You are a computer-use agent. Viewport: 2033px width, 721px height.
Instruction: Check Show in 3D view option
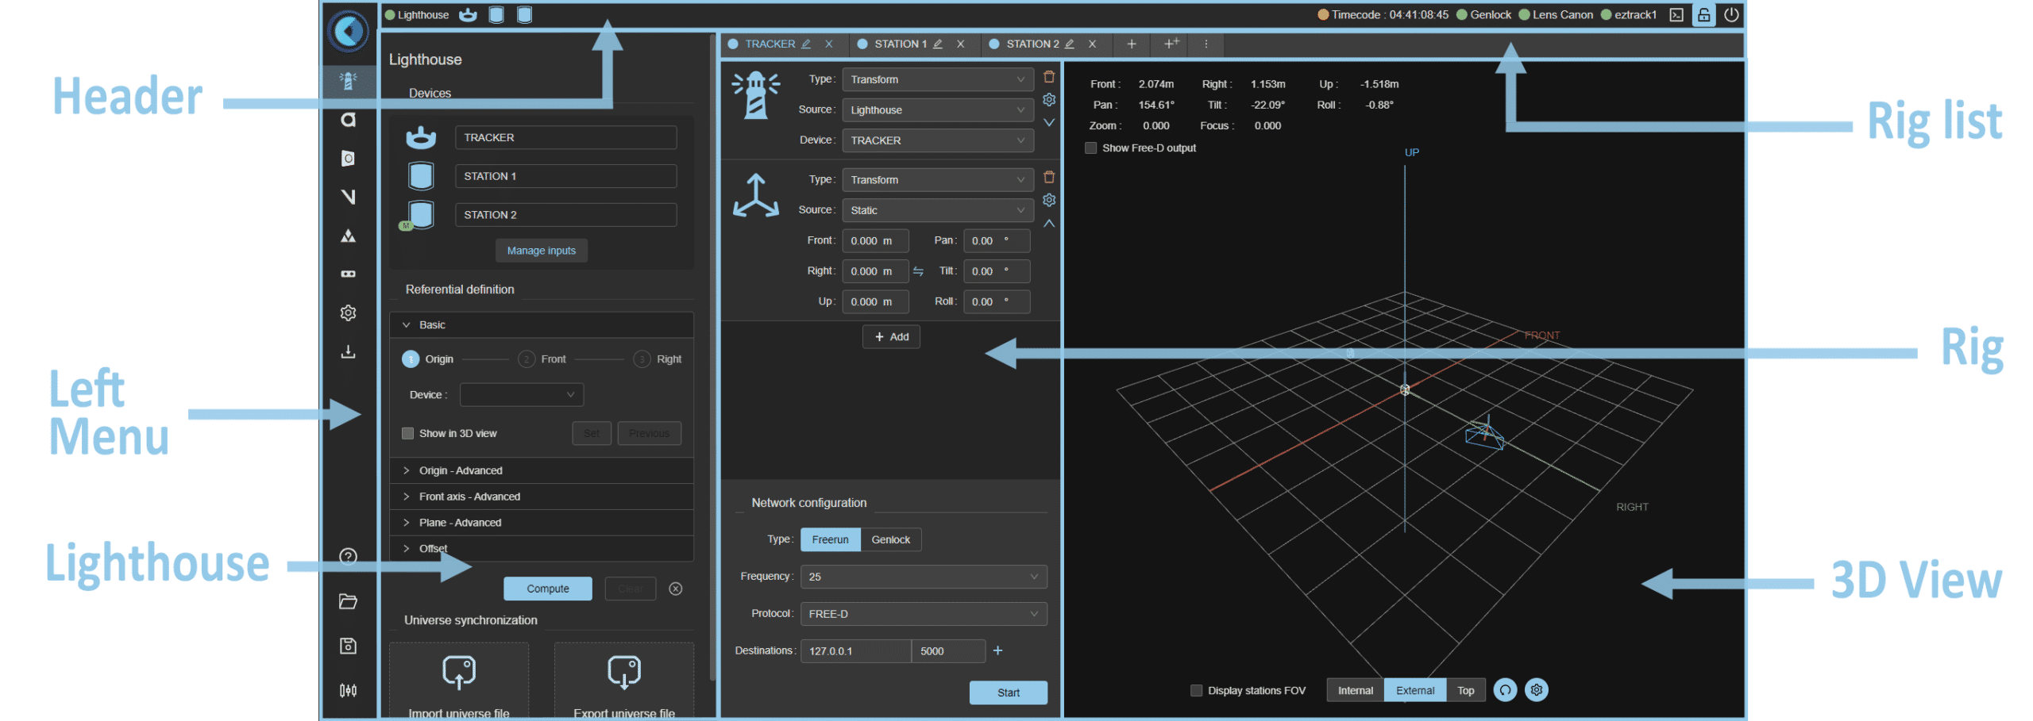[408, 434]
